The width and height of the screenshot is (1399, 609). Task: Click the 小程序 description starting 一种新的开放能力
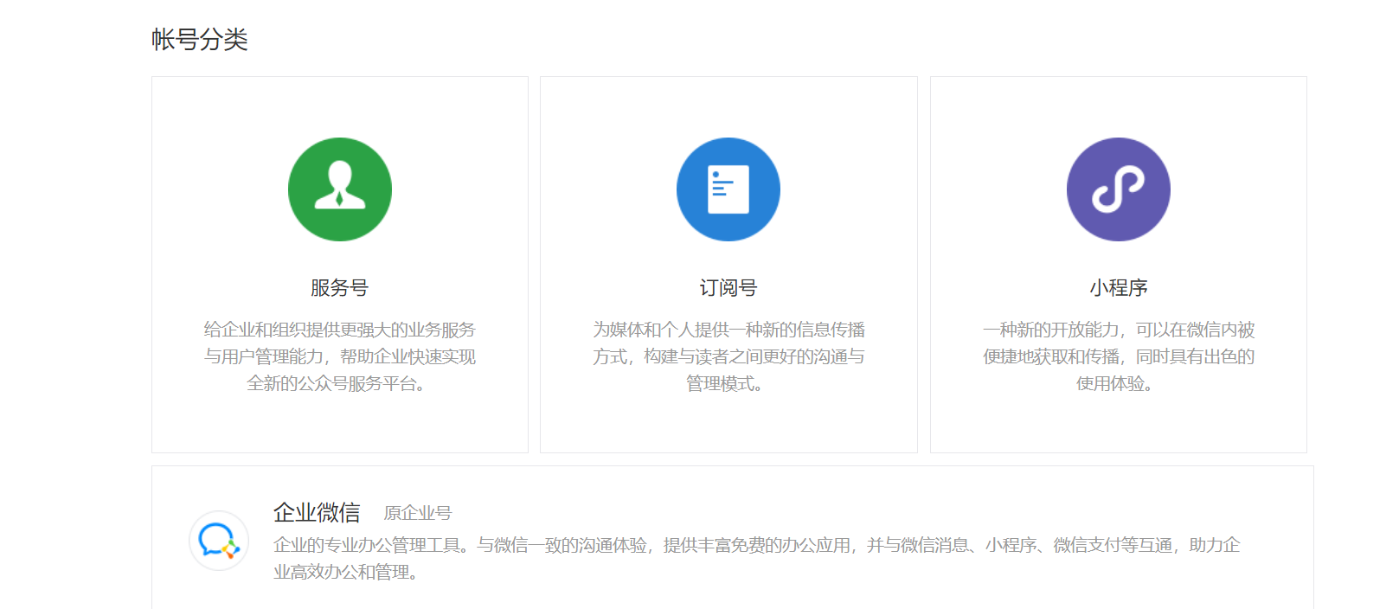tap(1119, 356)
